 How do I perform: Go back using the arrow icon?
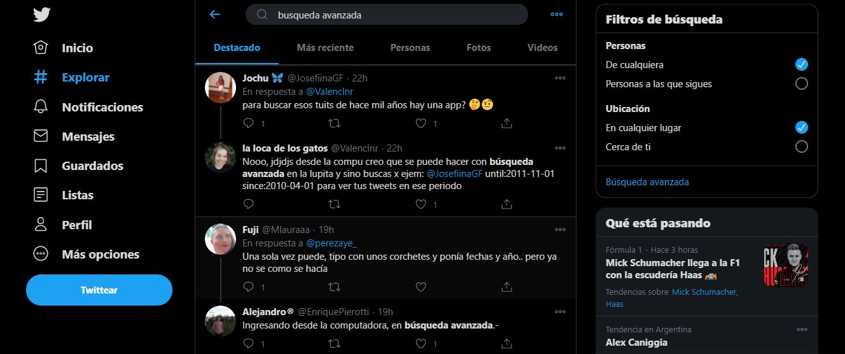(215, 14)
